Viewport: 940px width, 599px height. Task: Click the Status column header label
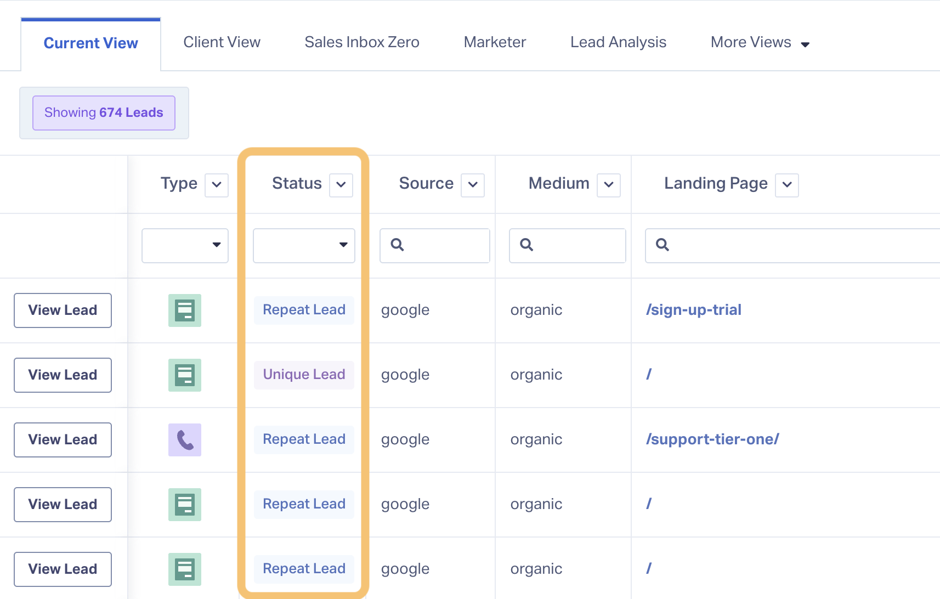tap(297, 183)
